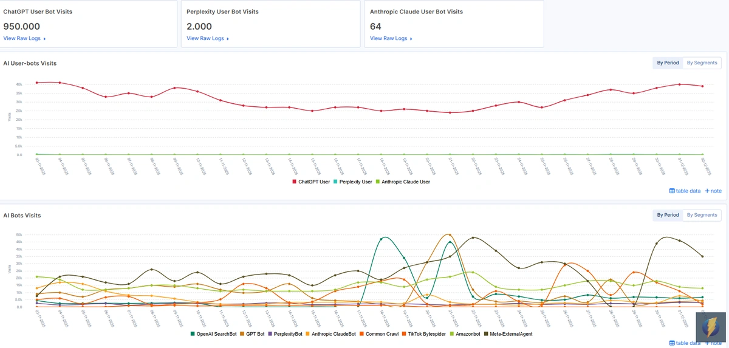This screenshot has height=348, width=729.
Task: Select By Period on AI User-bots chart
Action: click(x=667, y=63)
